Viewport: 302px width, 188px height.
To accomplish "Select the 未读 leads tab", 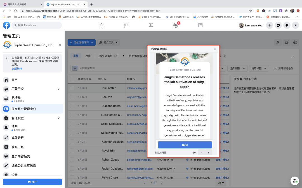I will pos(88,56).
